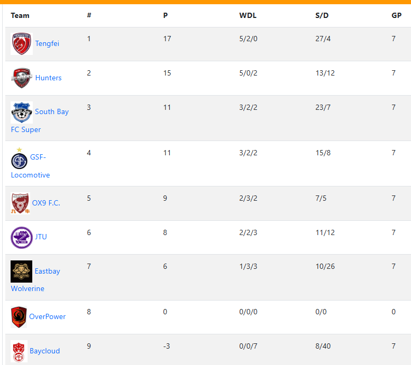Click the red Baycloud logo

pyautogui.click(x=19, y=351)
